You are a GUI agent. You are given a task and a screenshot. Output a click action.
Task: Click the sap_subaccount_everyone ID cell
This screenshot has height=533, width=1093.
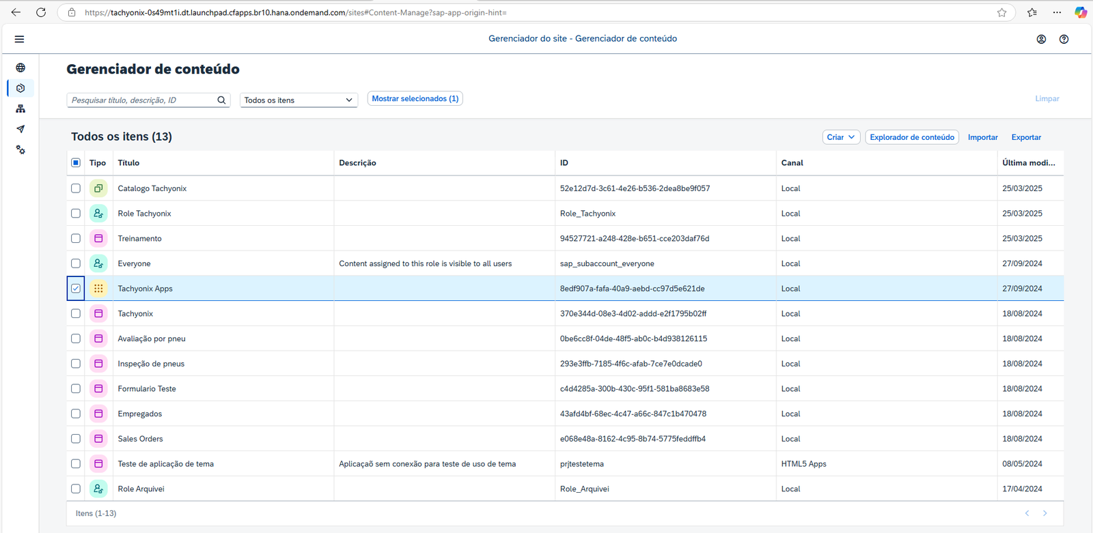click(x=607, y=263)
